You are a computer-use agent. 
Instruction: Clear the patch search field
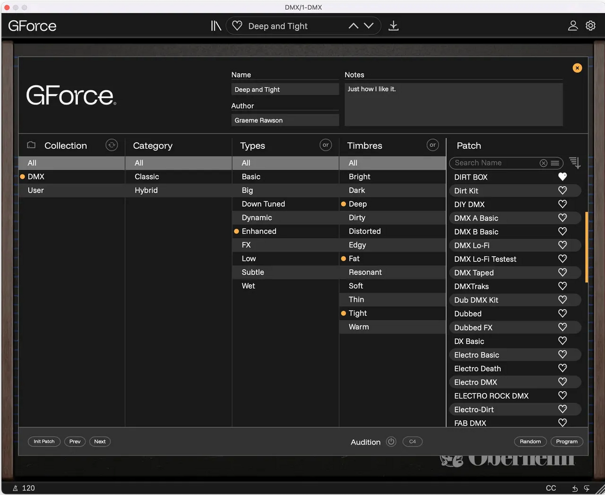tap(543, 163)
